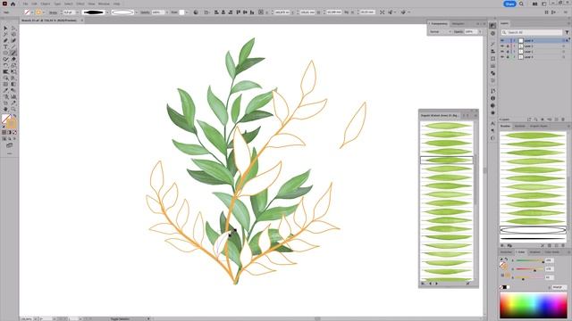Set paint mode to None below fill

pos(14,133)
